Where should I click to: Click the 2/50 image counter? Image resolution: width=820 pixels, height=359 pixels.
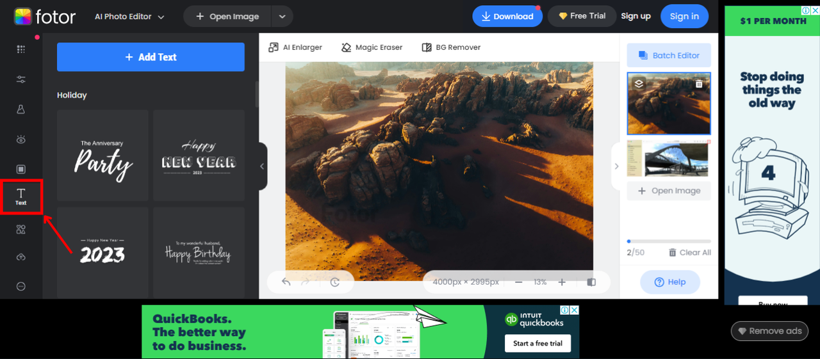click(x=635, y=253)
